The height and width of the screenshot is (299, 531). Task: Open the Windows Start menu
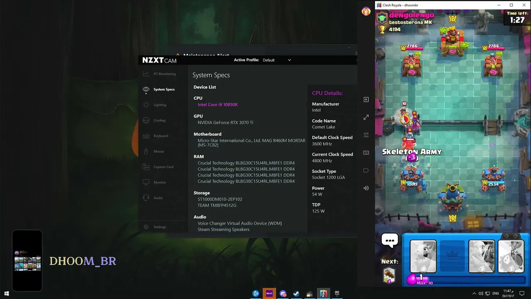click(7, 294)
